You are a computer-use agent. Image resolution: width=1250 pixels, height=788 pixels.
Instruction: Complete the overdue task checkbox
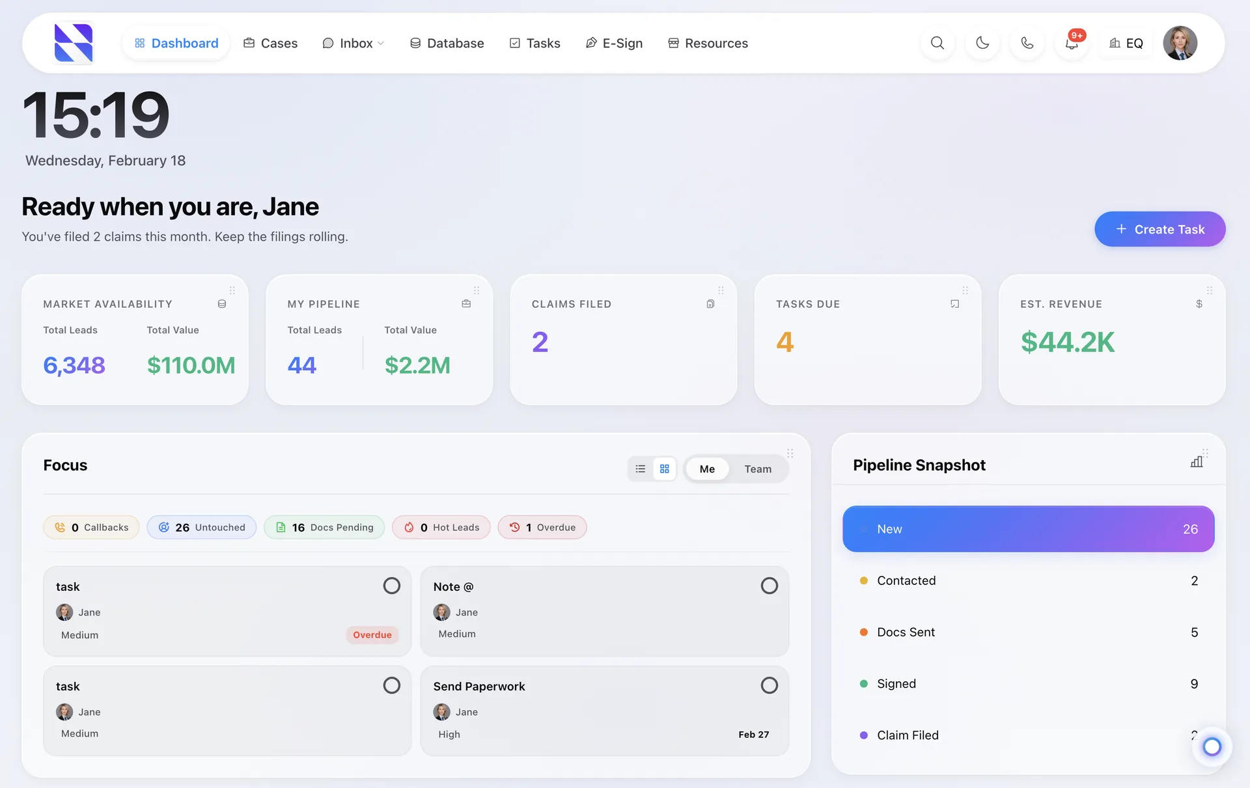pyautogui.click(x=391, y=586)
